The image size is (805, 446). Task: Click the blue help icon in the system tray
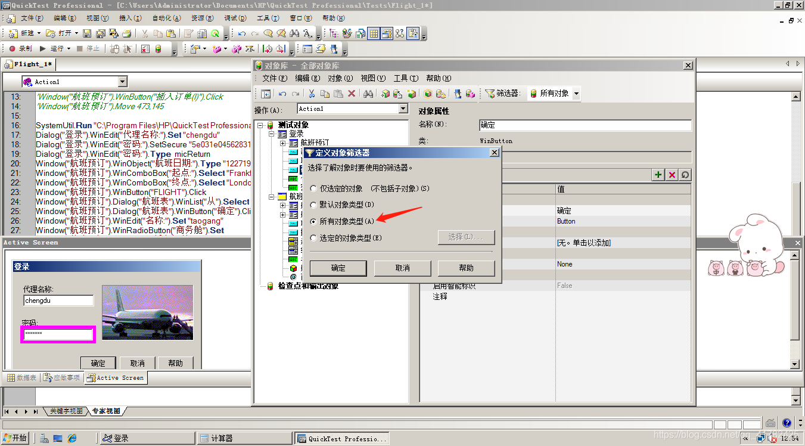[787, 423]
